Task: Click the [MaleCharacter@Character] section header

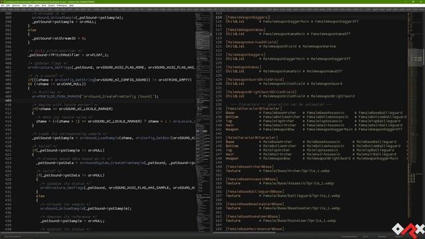Action: [x=252, y=137]
